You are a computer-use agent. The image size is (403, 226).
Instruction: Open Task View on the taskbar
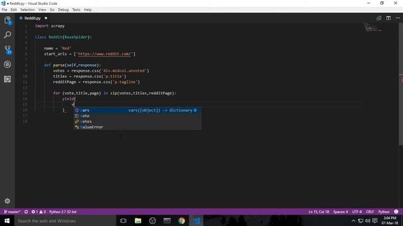123,220
